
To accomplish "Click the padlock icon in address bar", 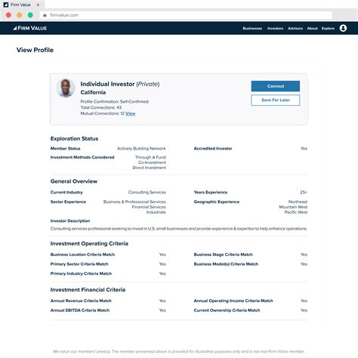I will pyautogui.click(x=45, y=15).
